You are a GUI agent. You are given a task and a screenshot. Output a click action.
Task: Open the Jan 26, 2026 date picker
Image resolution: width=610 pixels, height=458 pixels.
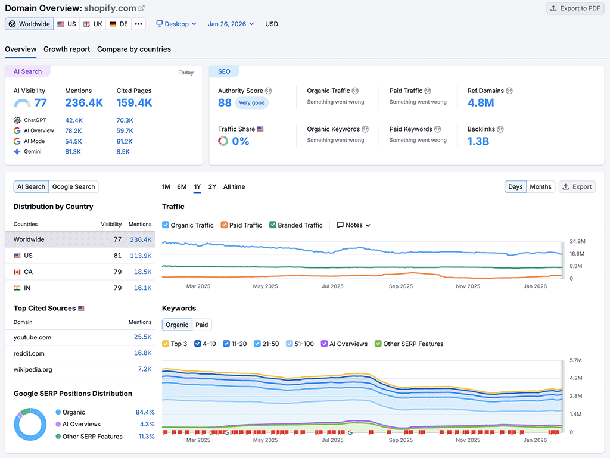[231, 24]
